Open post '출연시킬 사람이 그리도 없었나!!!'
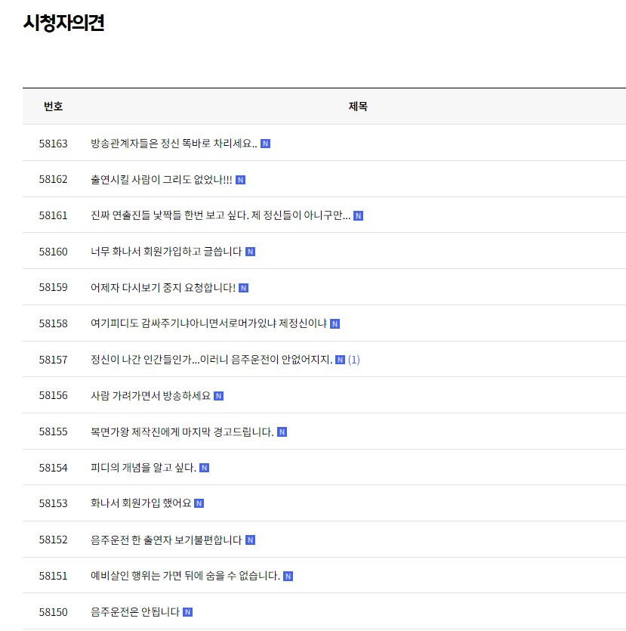 pyautogui.click(x=162, y=179)
